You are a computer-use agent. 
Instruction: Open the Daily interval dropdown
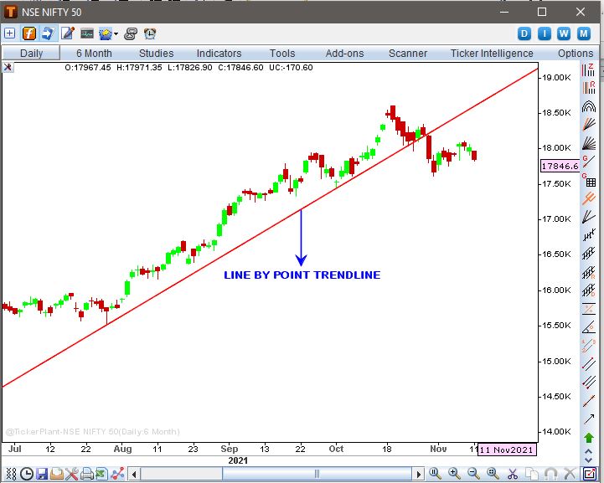(x=31, y=53)
